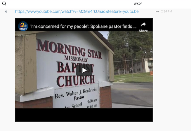Click the 2:34 PM message timestamp
Viewport: 191px width, 131px height.
166,11
